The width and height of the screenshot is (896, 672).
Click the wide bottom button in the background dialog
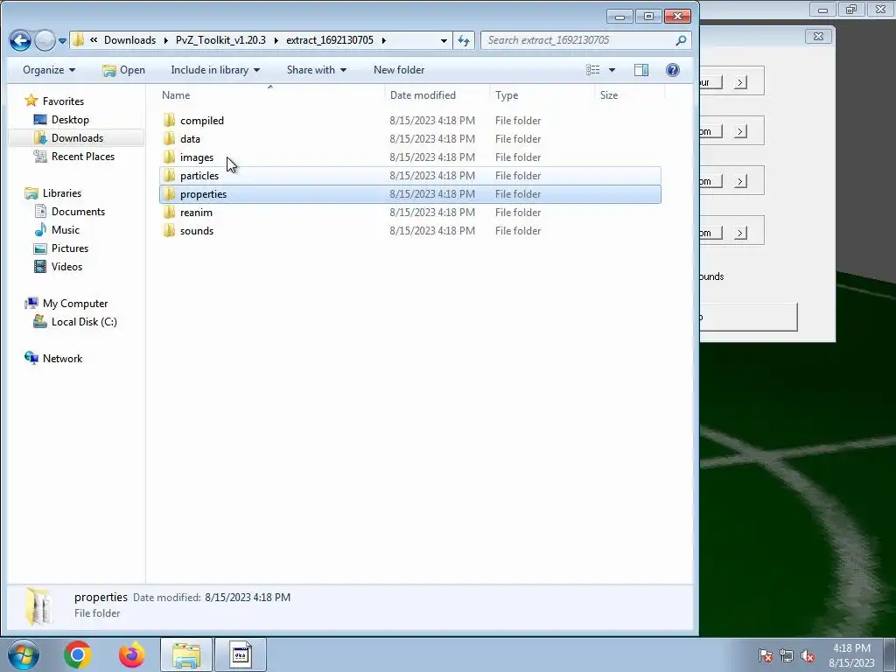749,317
